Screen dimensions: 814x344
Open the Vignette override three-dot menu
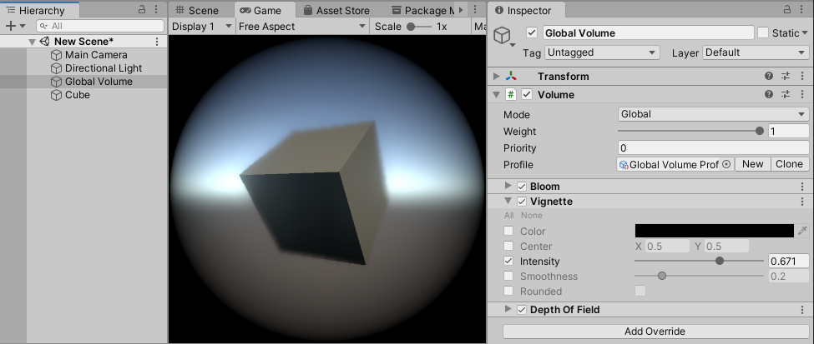point(802,202)
